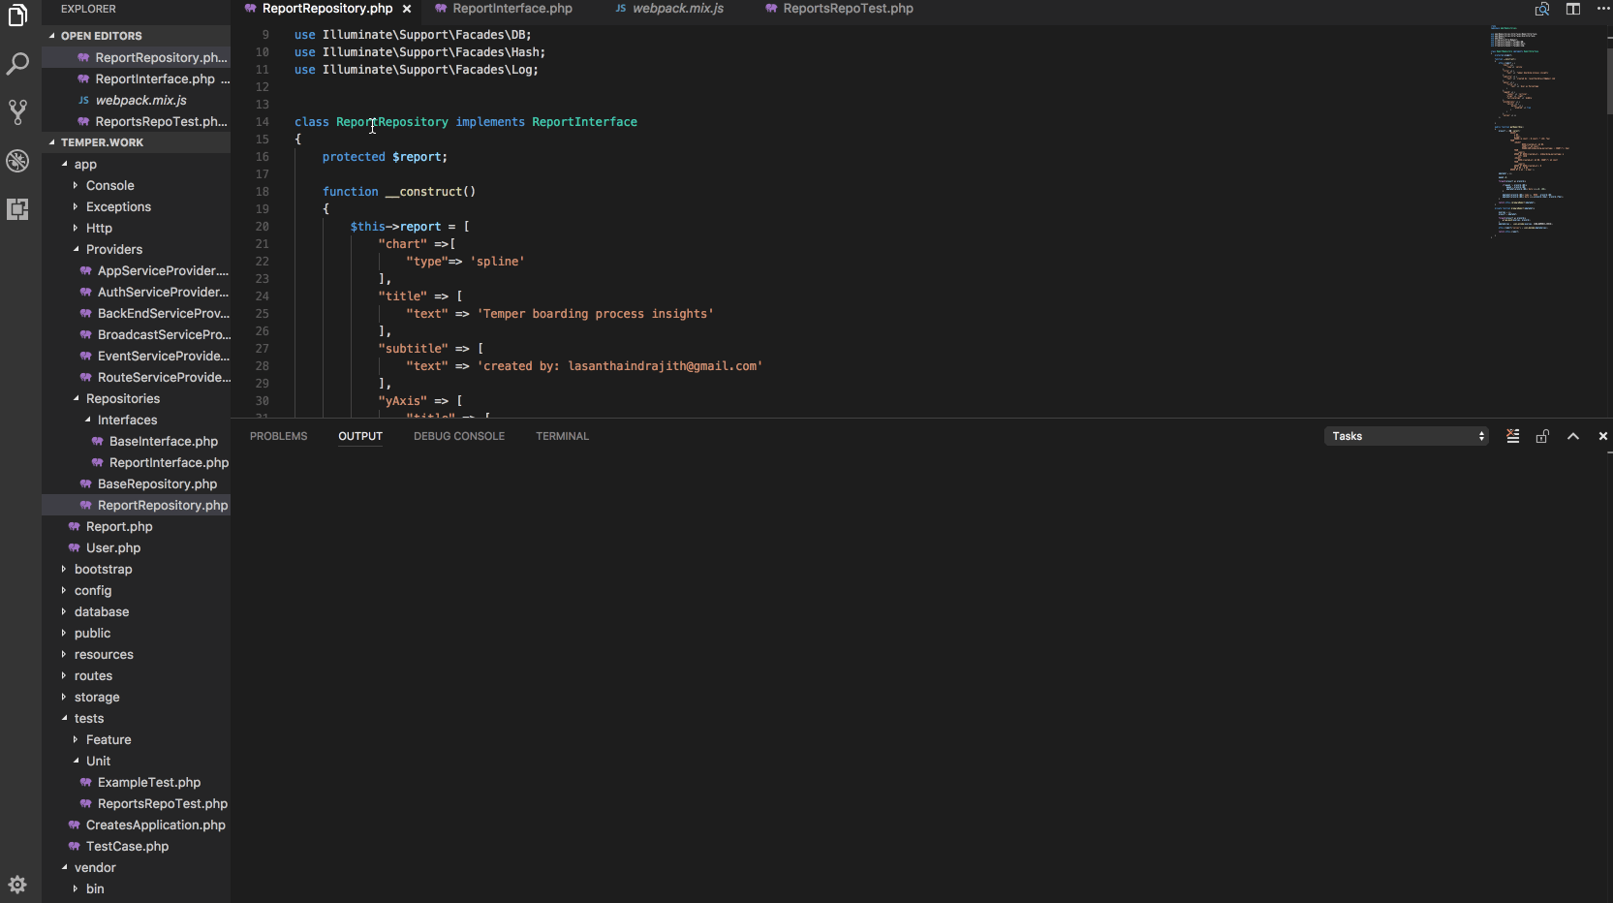Expand the bin folder
The image size is (1613, 903).
coord(136,889)
